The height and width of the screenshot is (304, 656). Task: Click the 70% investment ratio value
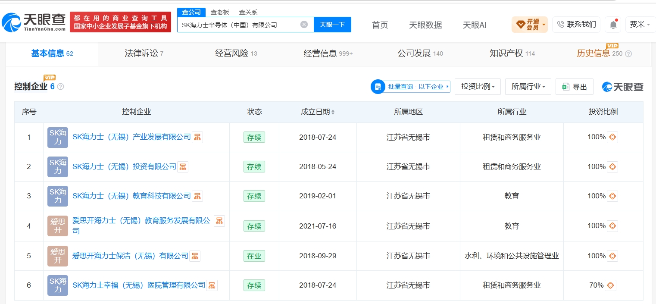click(x=597, y=285)
